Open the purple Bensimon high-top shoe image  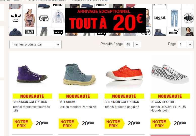pyautogui.click(x=32, y=74)
